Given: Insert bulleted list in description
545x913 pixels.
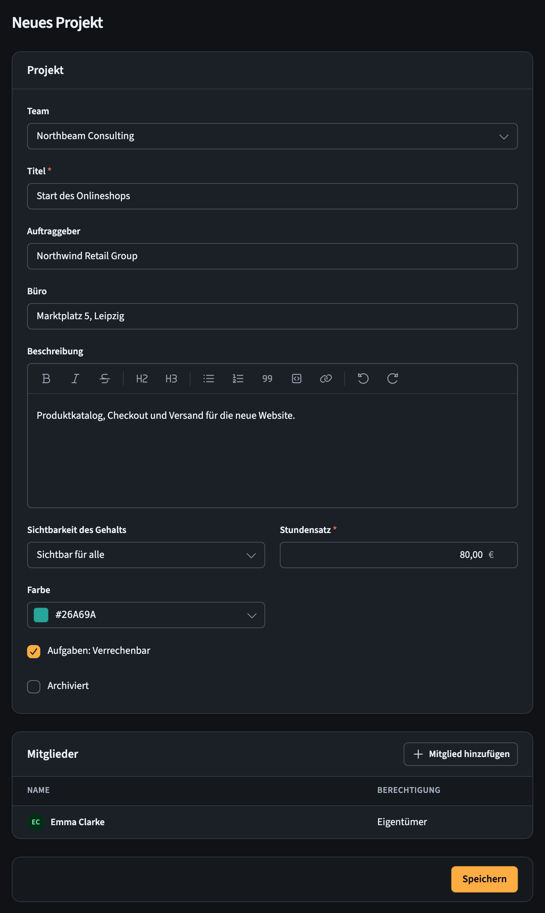Looking at the screenshot, I should (x=209, y=378).
